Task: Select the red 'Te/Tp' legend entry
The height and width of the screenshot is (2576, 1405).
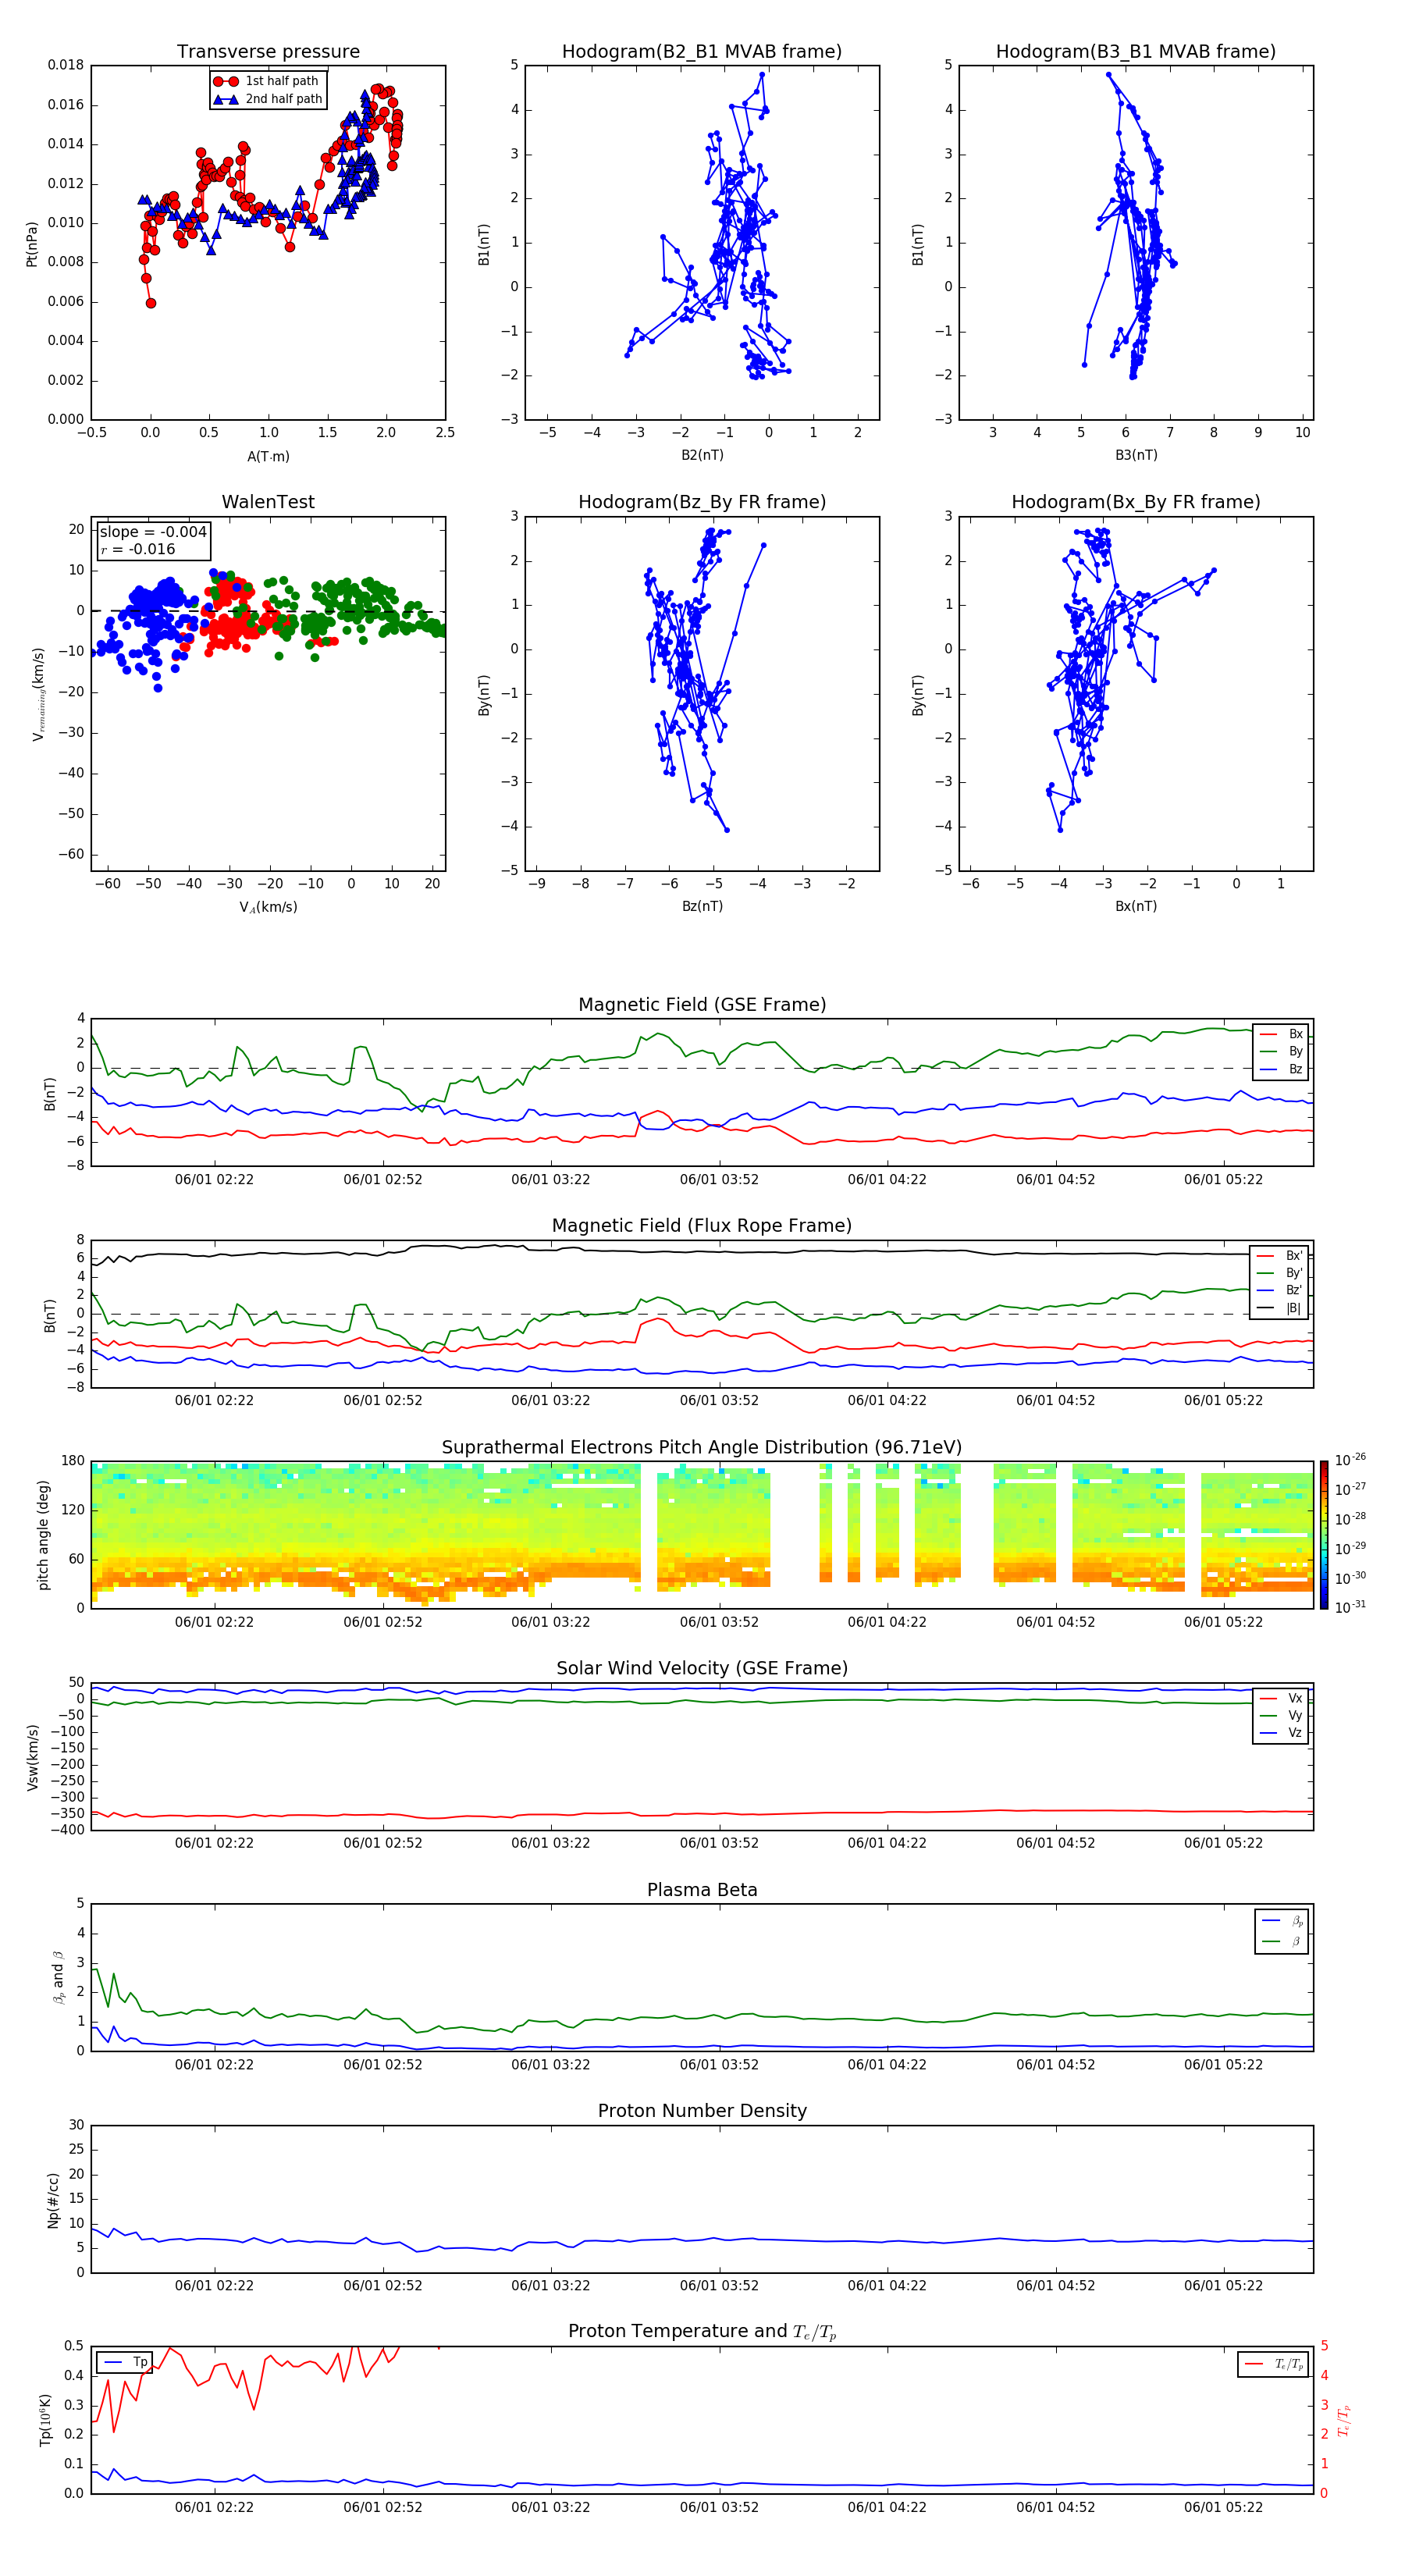Action: coord(1273,2364)
